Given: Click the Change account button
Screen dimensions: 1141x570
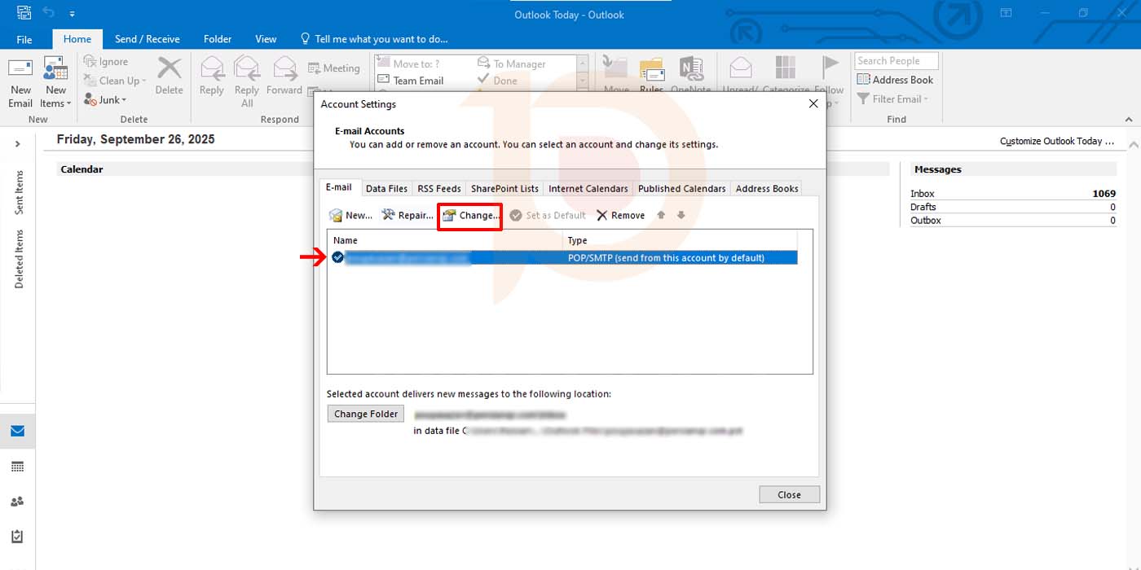Looking at the screenshot, I should click(x=470, y=216).
